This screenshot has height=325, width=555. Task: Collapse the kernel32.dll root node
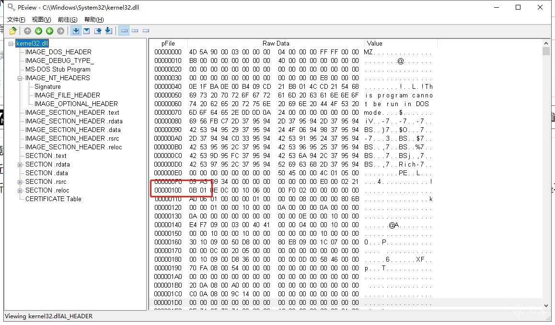tap(11, 44)
